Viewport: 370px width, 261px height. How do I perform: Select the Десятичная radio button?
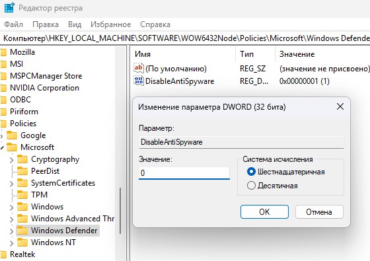point(251,186)
